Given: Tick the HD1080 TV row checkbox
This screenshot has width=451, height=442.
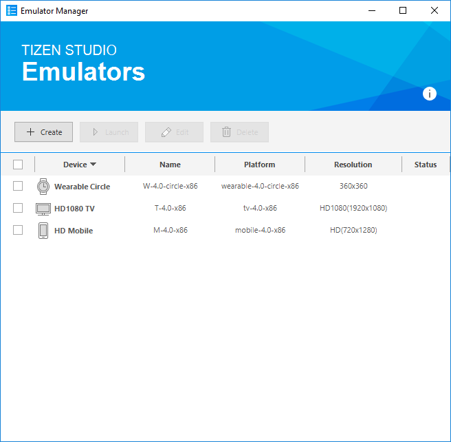Looking at the screenshot, I should point(18,208).
